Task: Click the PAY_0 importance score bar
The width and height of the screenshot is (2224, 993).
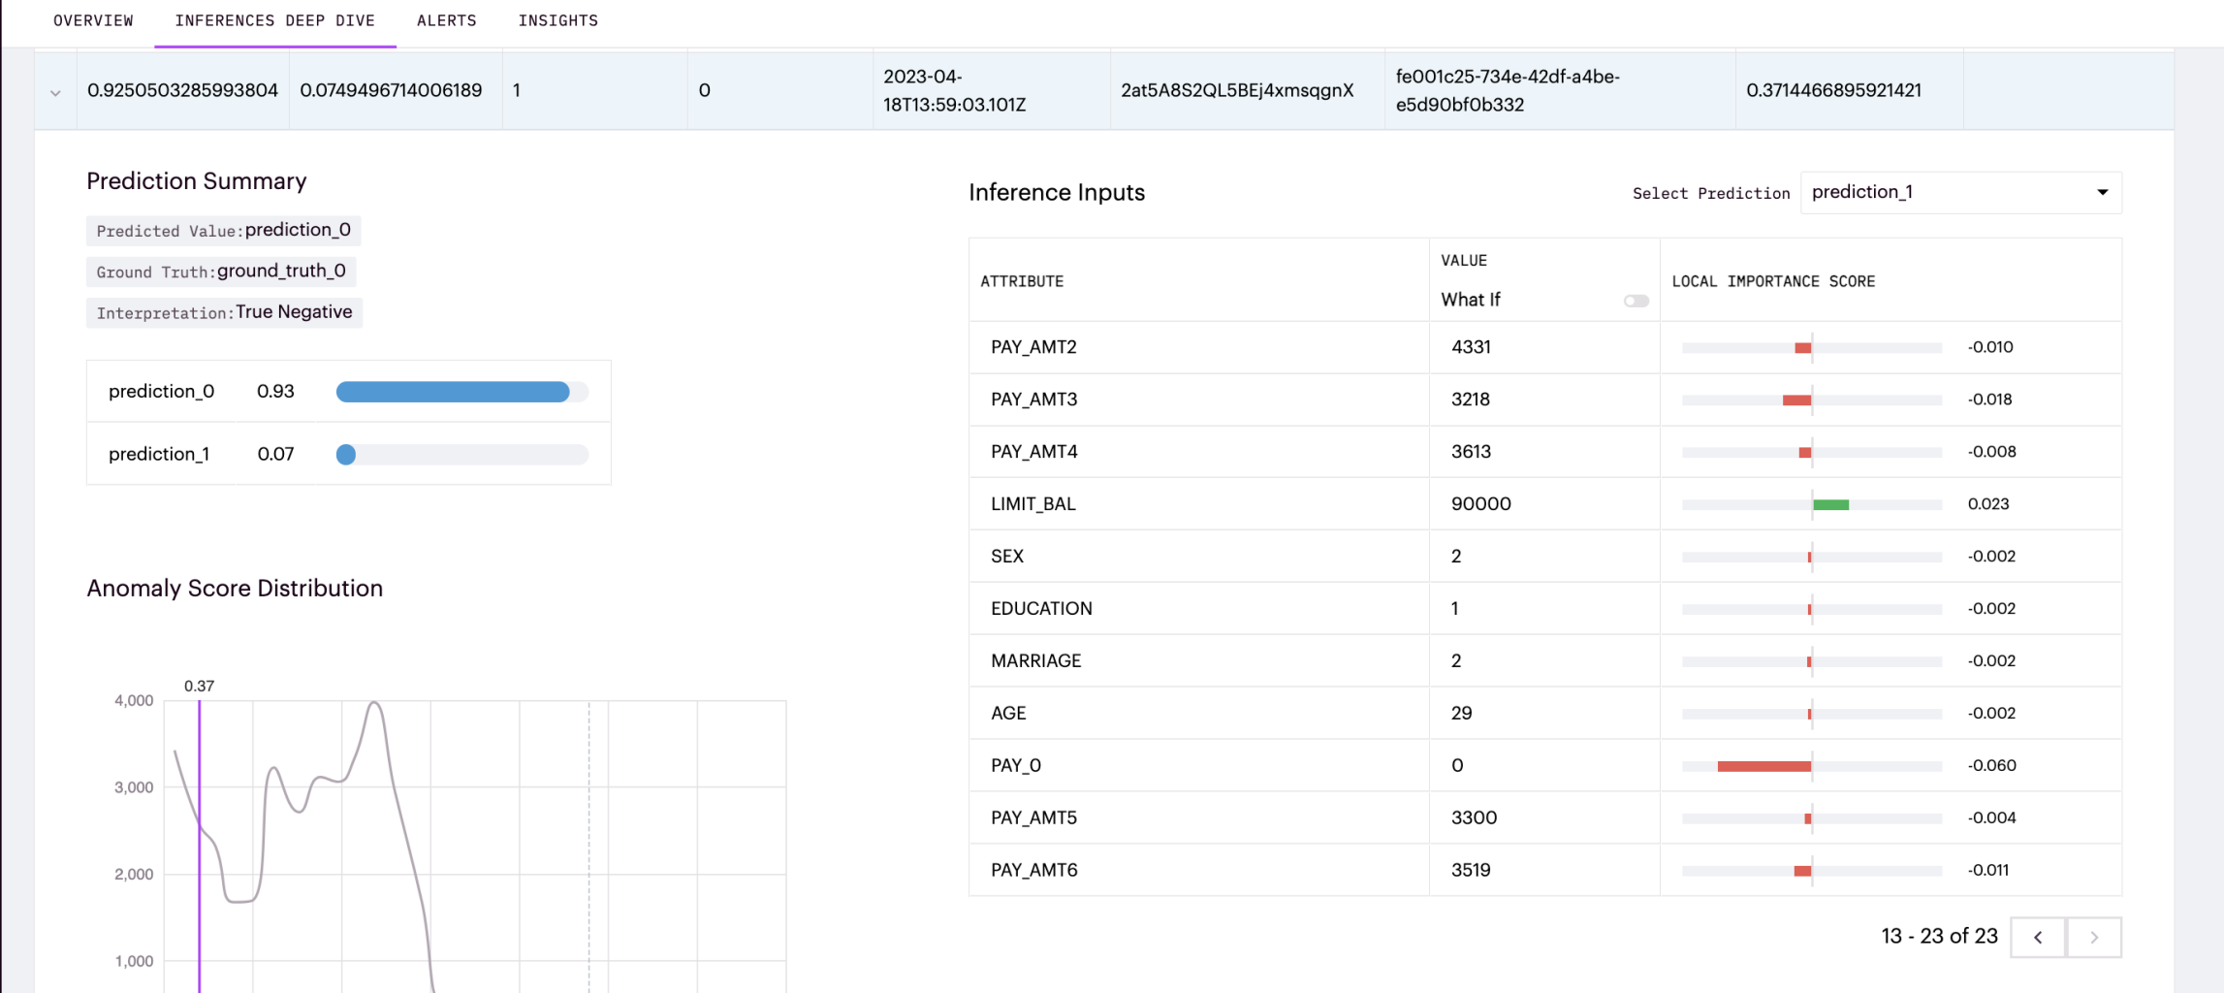Action: pos(1764,766)
